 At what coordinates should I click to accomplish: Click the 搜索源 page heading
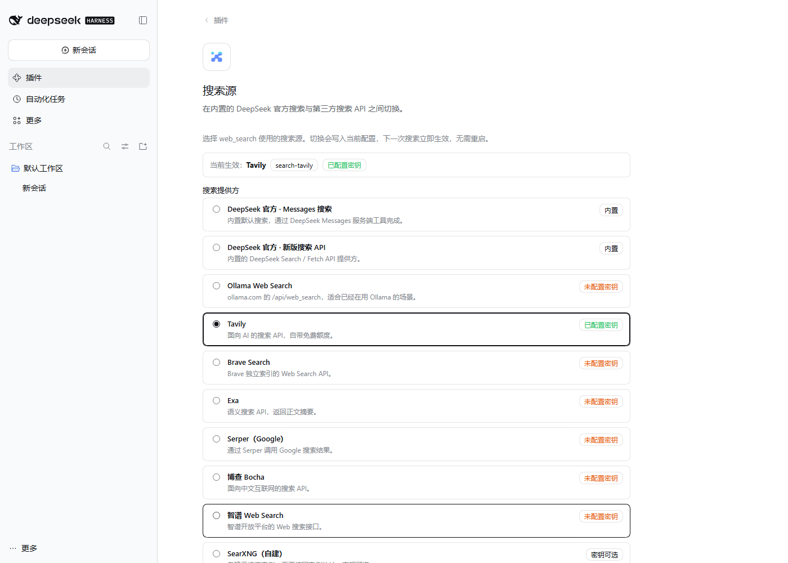(220, 91)
